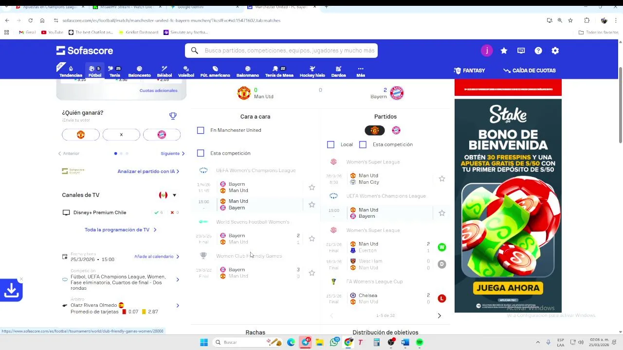This screenshot has height=350, width=623.
Task: Open Word from the taskbar
Action: [405, 342]
